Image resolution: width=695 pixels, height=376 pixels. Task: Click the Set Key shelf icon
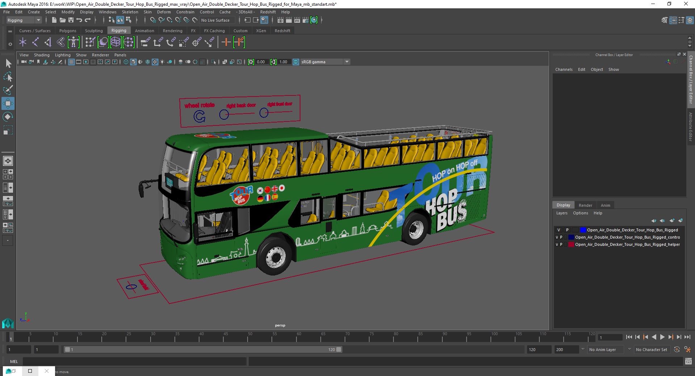[x=226, y=42]
